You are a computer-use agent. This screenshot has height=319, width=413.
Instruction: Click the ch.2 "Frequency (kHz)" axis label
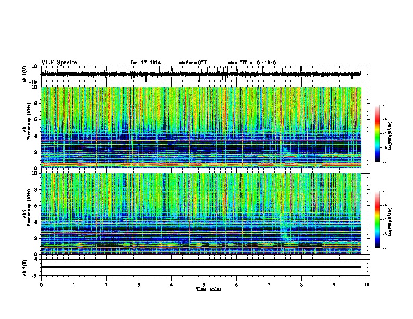[x=29, y=207]
